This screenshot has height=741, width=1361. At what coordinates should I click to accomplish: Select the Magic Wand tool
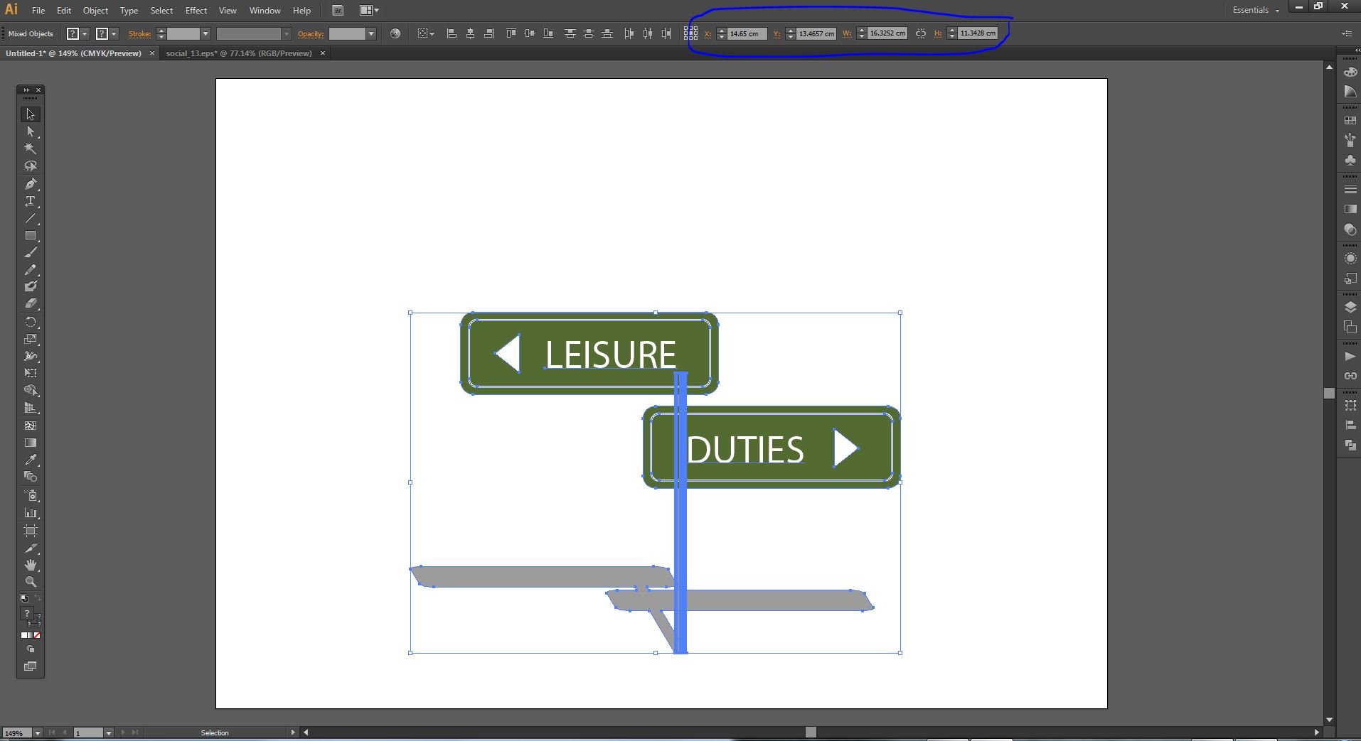point(31,148)
